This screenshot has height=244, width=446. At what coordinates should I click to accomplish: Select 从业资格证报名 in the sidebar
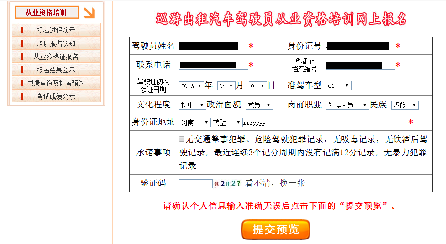pos(56,57)
